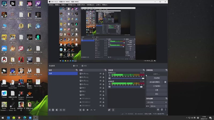Image resolution: width=214 pixels, height=120 pixels.
Task: Pop out the 来源 sources dock
Action: [x=105, y=70]
